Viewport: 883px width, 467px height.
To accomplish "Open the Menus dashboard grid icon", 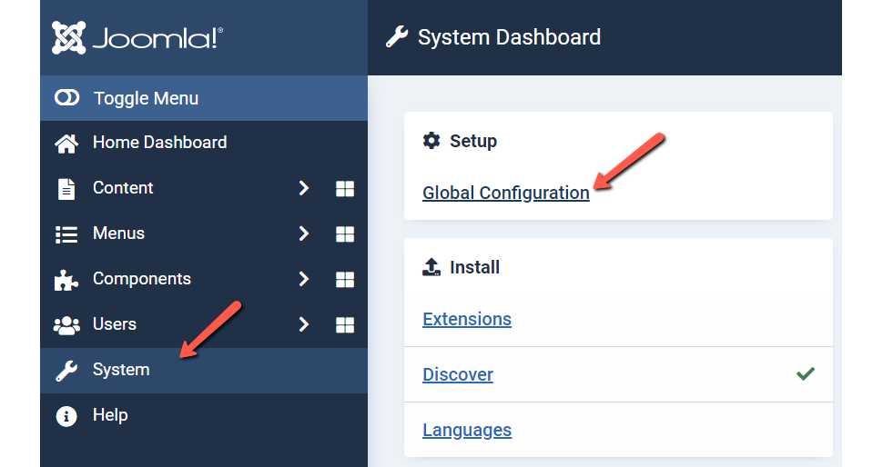I will pyautogui.click(x=345, y=234).
